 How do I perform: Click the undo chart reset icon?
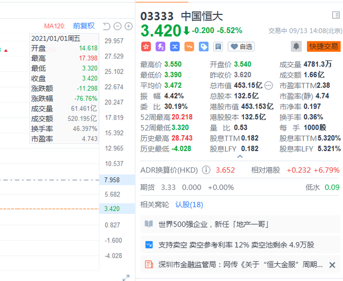(106, 26)
